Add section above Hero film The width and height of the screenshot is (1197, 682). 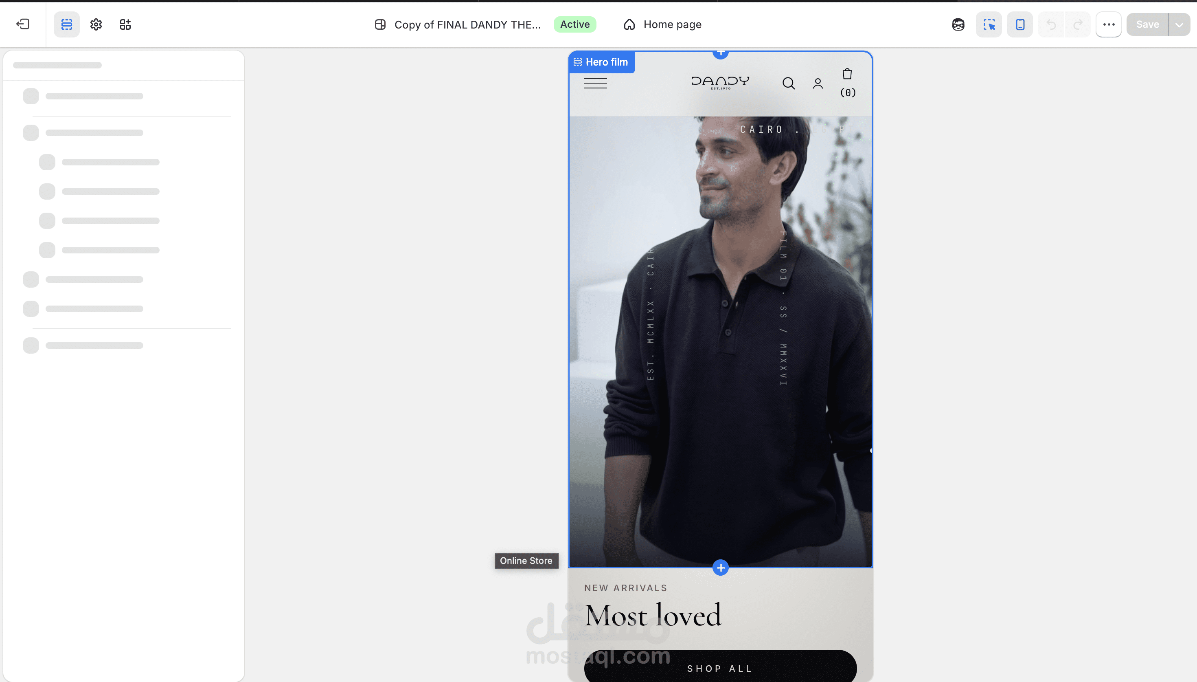721,53
